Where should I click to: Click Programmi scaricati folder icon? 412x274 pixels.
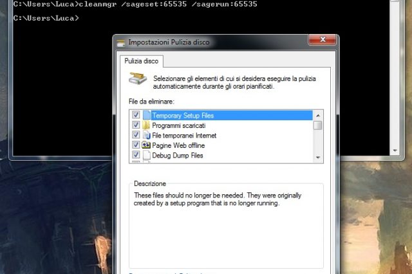[146, 125]
